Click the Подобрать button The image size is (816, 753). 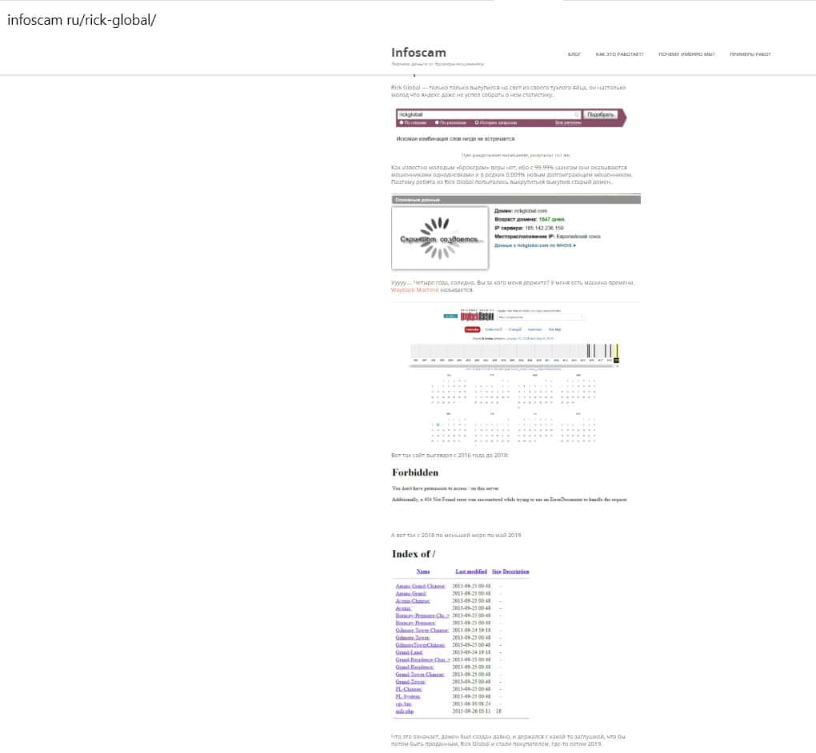[600, 114]
